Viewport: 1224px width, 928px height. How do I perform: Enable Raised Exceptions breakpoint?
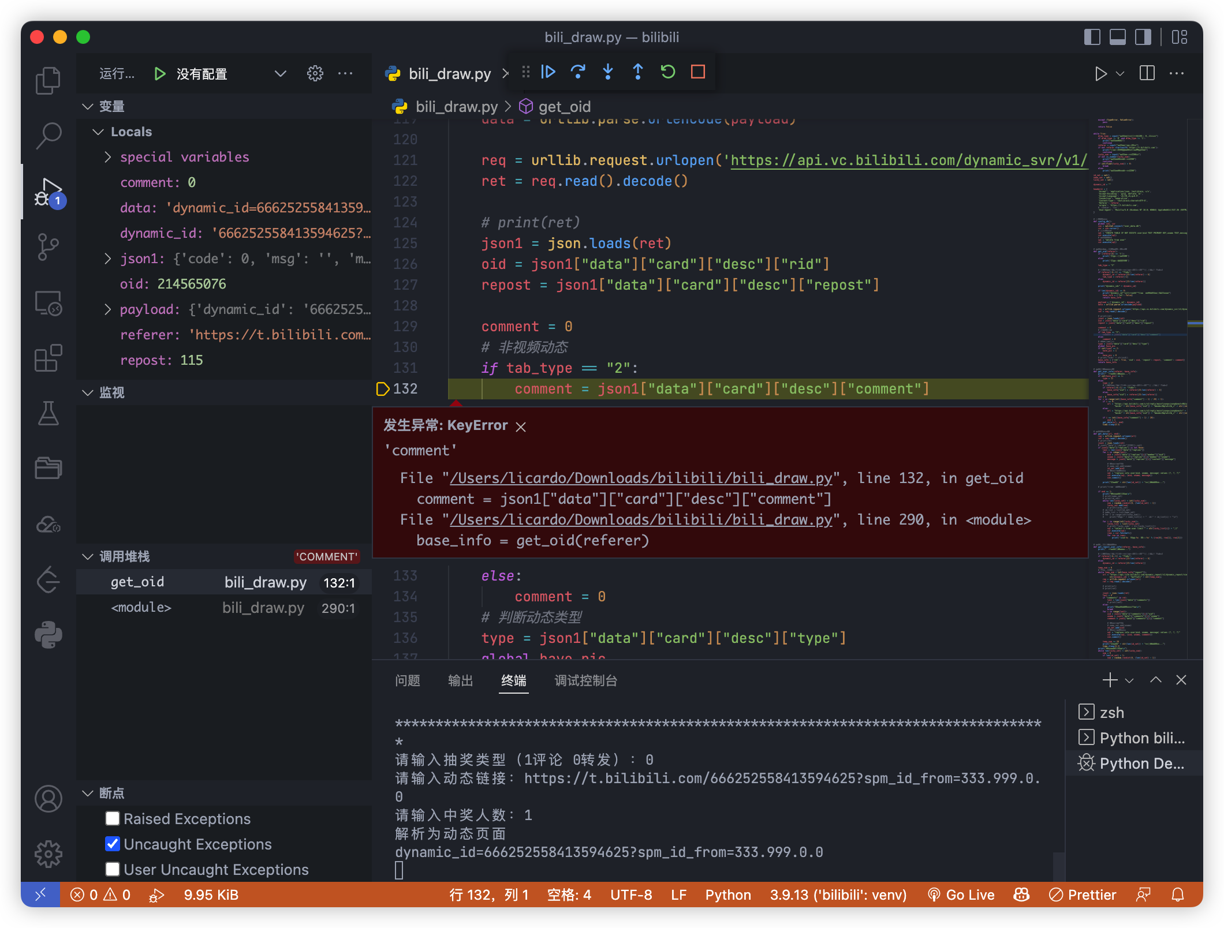click(x=113, y=818)
